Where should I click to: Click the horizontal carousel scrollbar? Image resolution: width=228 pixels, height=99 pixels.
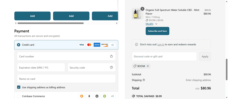coord(51,23)
